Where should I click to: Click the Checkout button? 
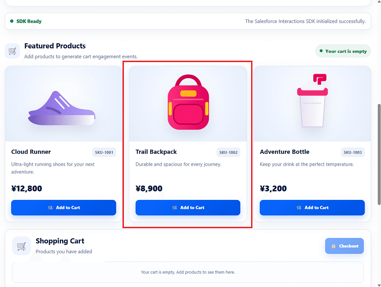[x=344, y=246]
